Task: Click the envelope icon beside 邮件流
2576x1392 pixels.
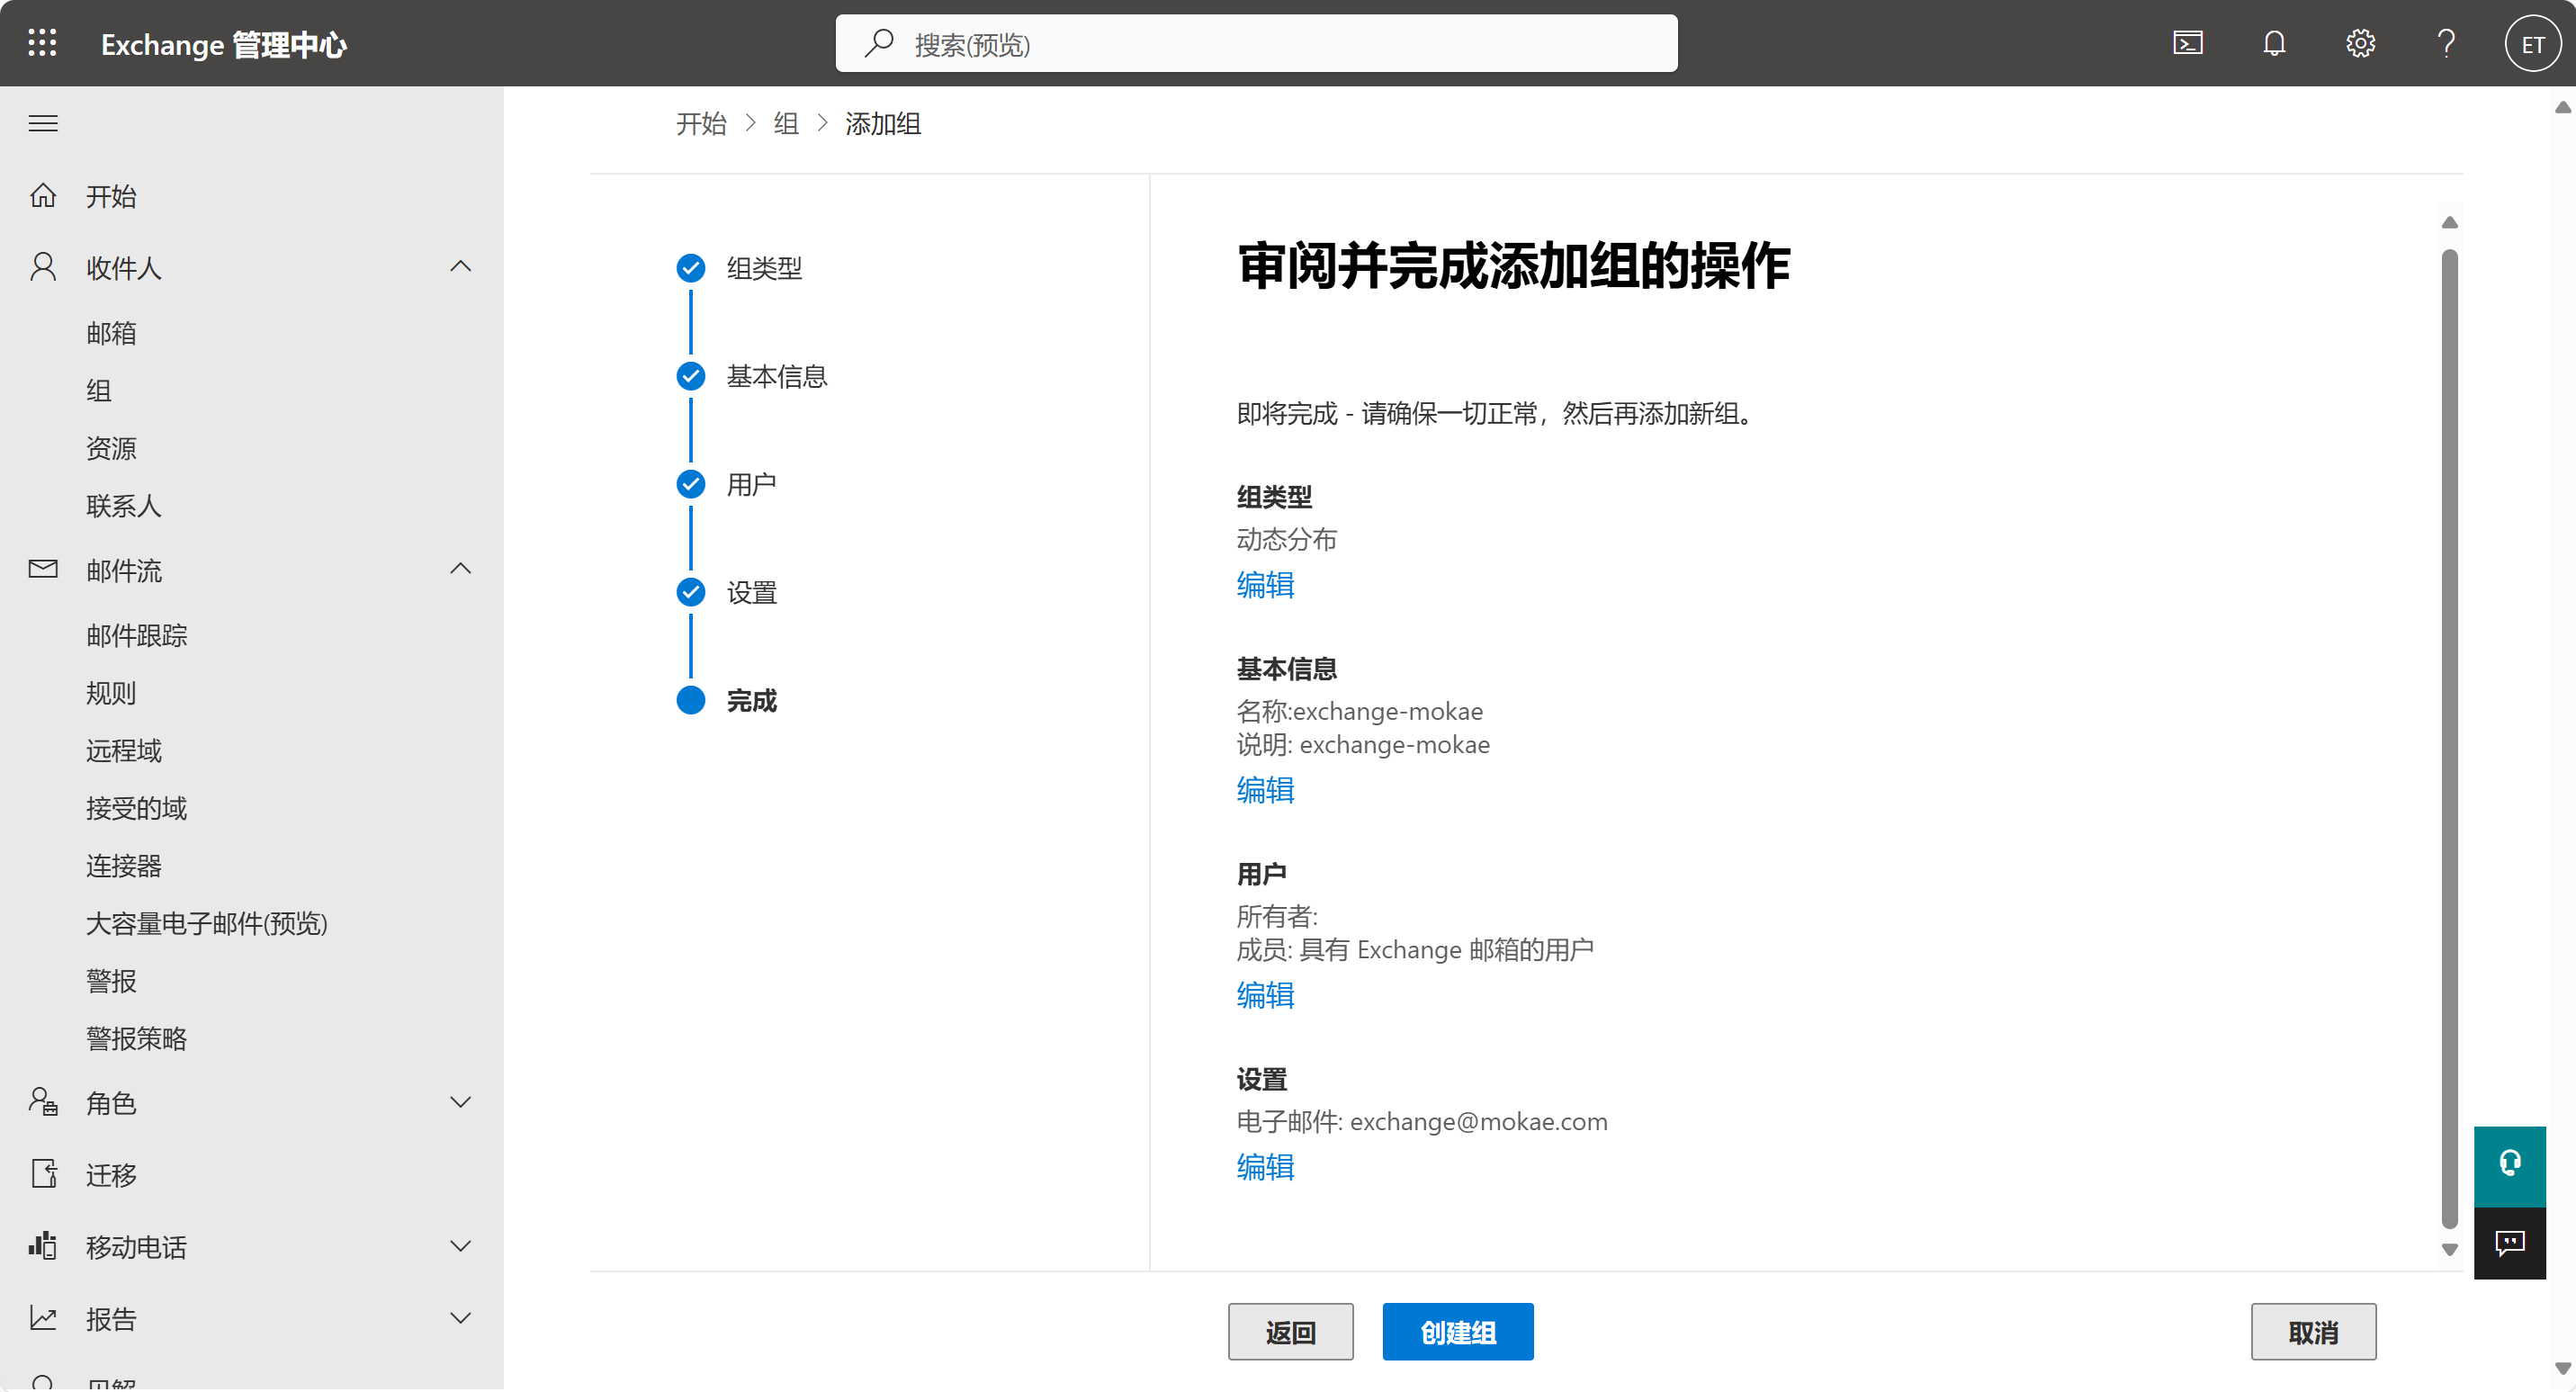Action: pyautogui.click(x=43, y=569)
